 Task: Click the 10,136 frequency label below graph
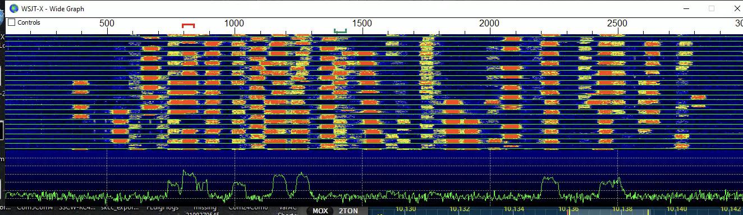(568, 209)
